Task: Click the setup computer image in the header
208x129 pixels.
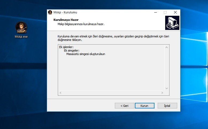Action: coord(172,23)
